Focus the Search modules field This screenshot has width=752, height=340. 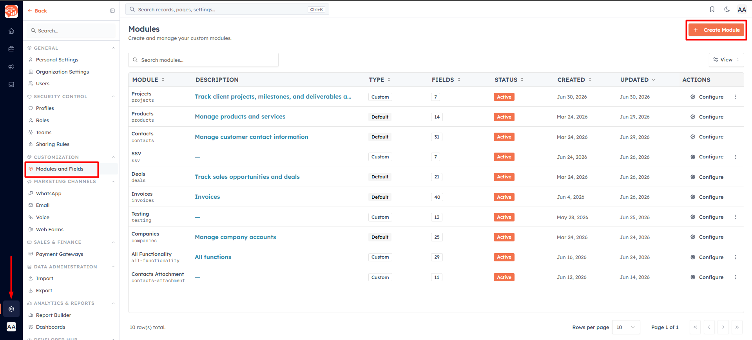[x=203, y=60]
